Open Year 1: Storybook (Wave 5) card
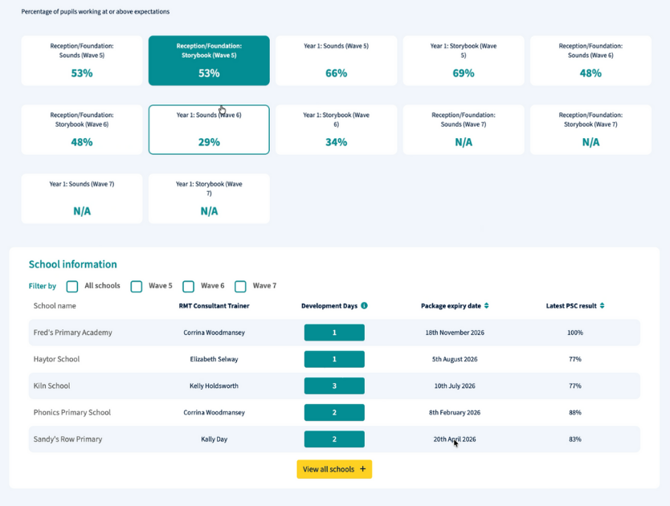The image size is (670, 506). tap(464, 60)
